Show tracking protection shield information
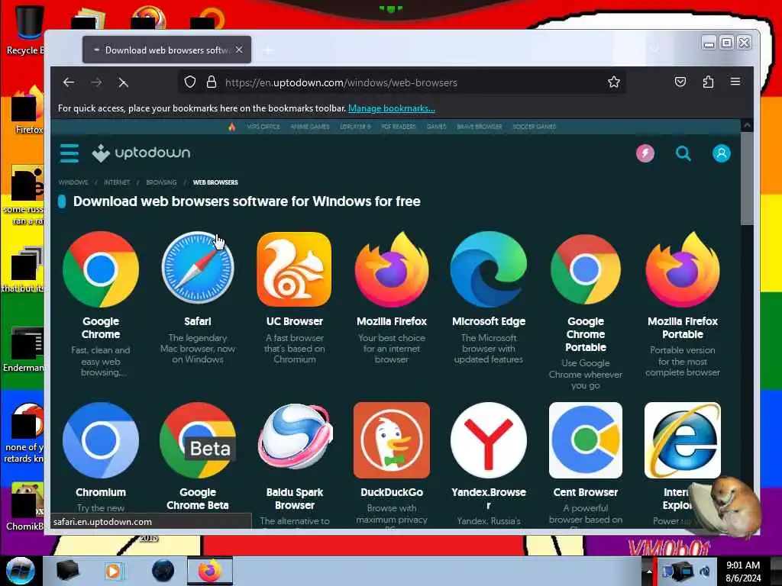The height and width of the screenshot is (586, 782). point(190,82)
